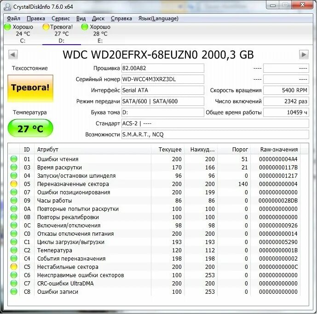317x314 pixels.
Task: Click yellow warning icon for Нестабильные сектора
Action: tap(14, 267)
